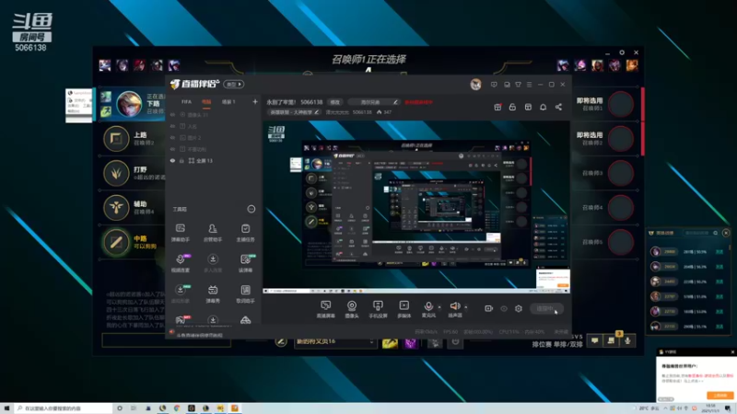Screen dimensions: 737x414
Task: Toggle visibility of the 摄像头 source
Action: click(172, 115)
